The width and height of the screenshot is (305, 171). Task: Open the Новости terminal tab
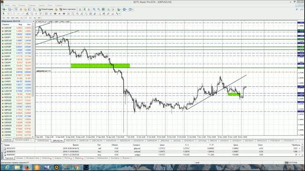[47, 158]
